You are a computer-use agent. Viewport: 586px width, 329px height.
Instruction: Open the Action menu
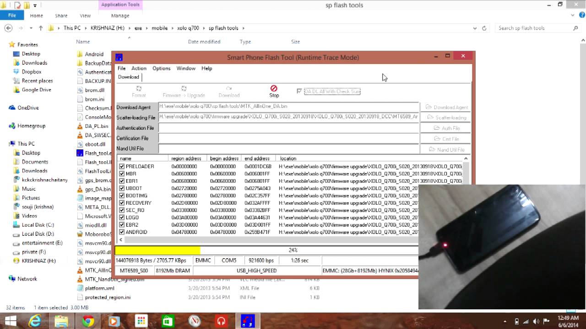coord(139,68)
